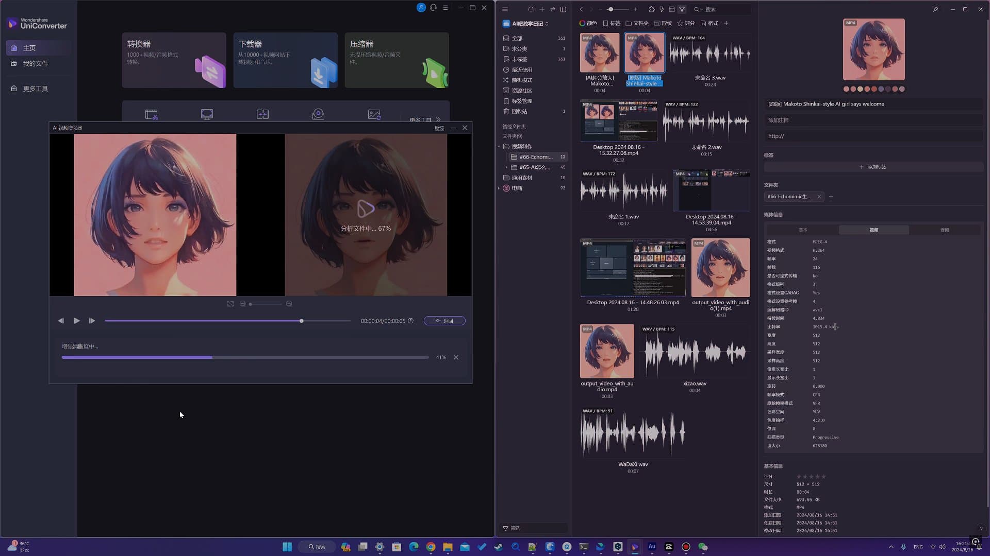Click the help icon beside timecode
Image resolution: width=990 pixels, height=556 pixels.
pos(411,321)
